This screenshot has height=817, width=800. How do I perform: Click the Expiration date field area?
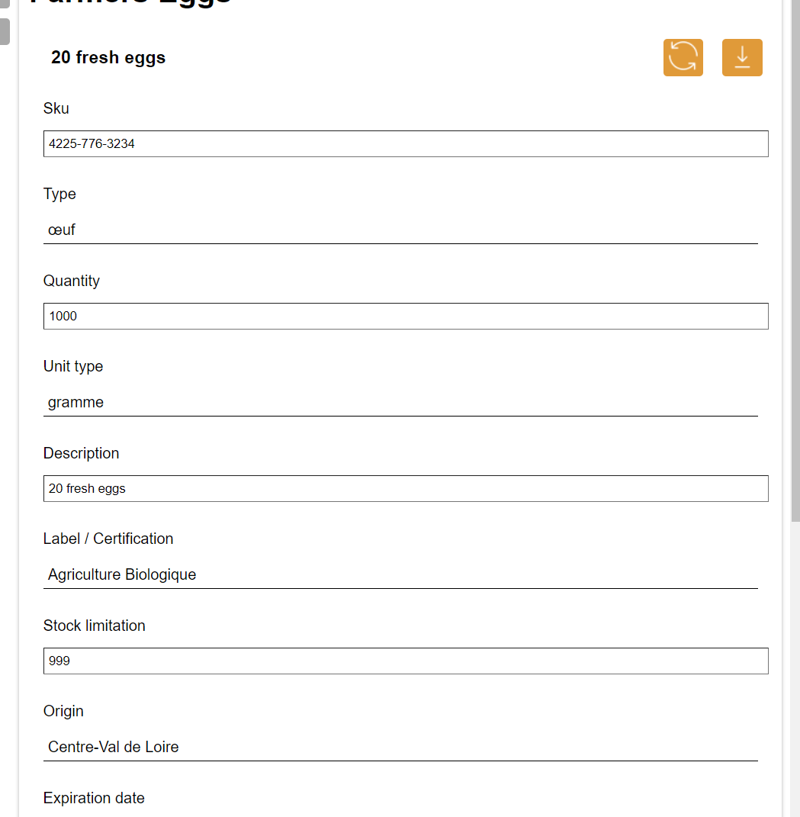click(x=94, y=798)
